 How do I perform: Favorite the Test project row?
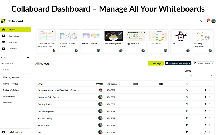[x=187, y=132]
